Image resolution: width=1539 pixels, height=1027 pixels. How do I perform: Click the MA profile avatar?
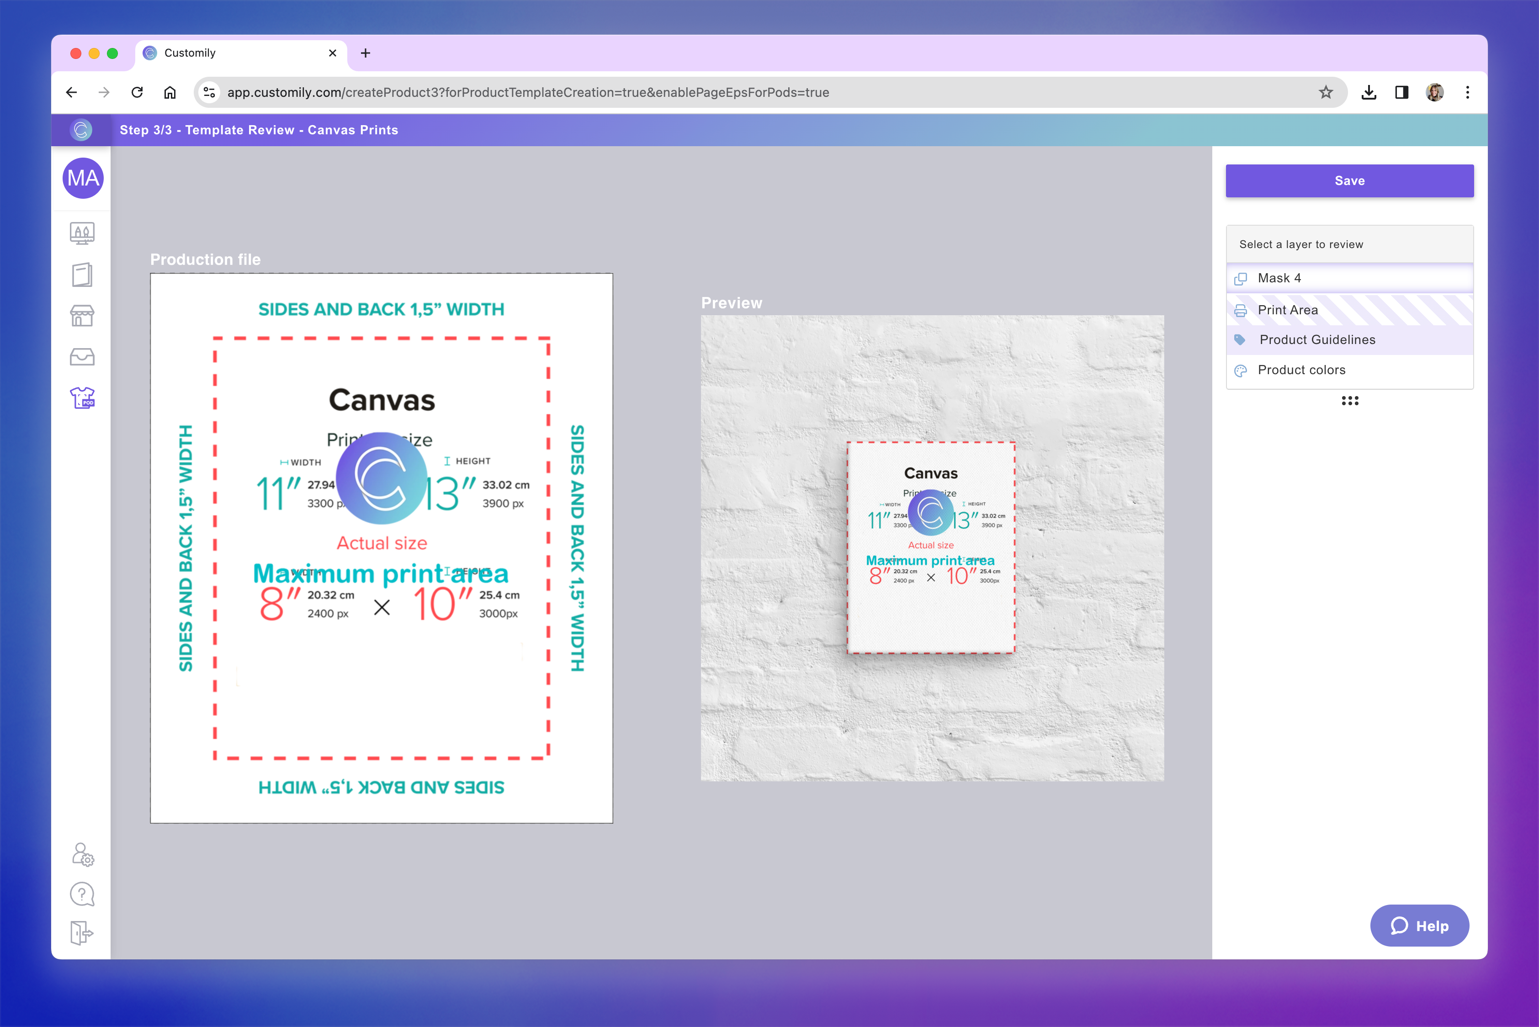(x=83, y=178)
